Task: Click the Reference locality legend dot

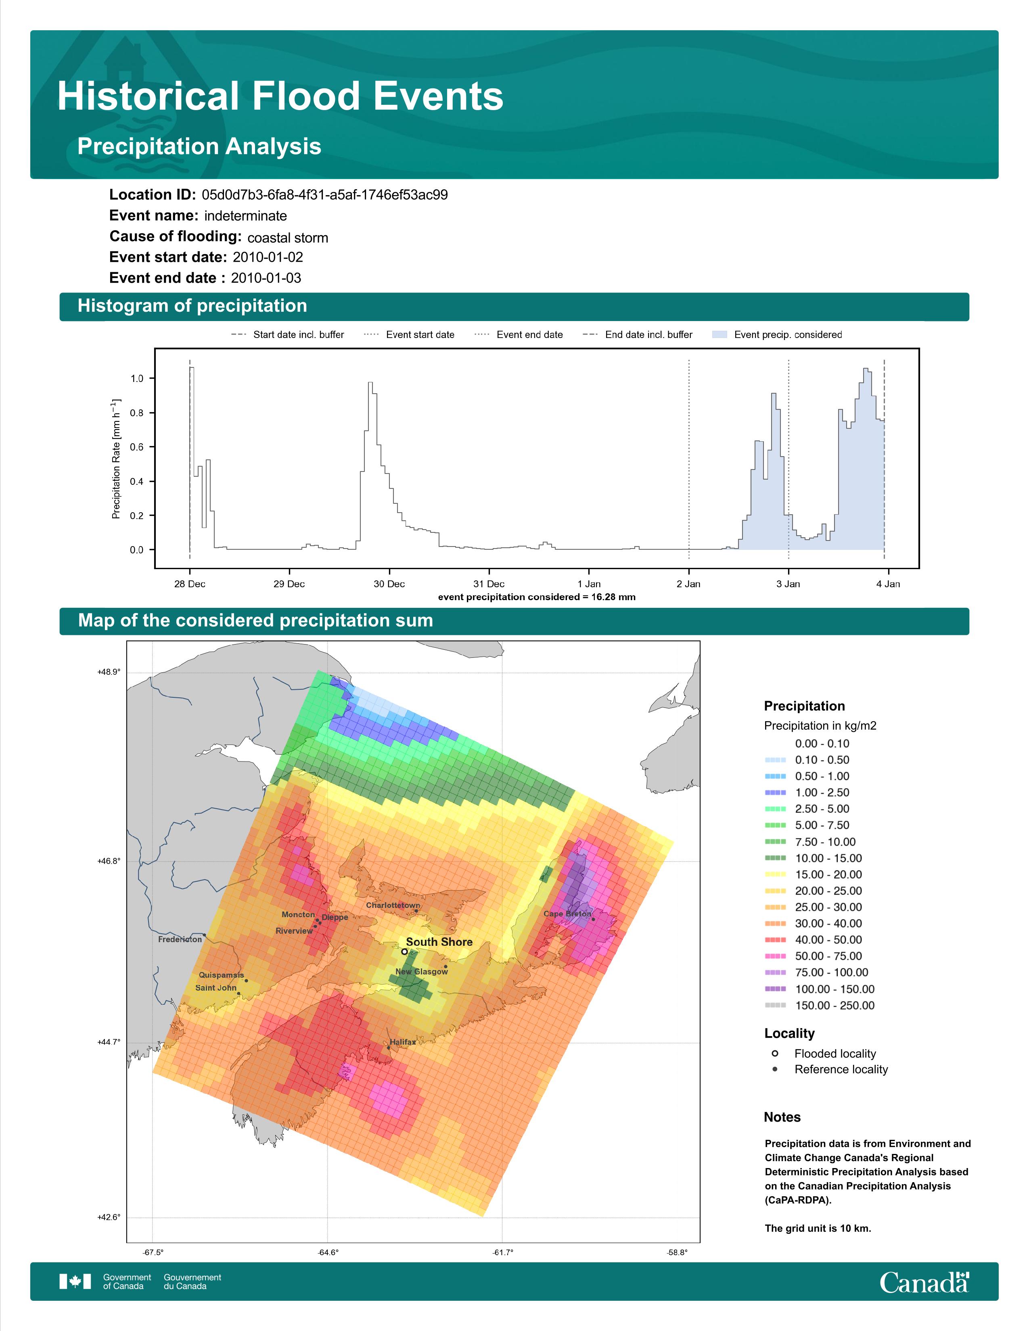Action: click(x=775, y=1070)
